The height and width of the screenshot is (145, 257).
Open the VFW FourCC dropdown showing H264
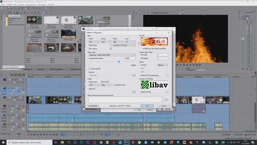point(106,85)
